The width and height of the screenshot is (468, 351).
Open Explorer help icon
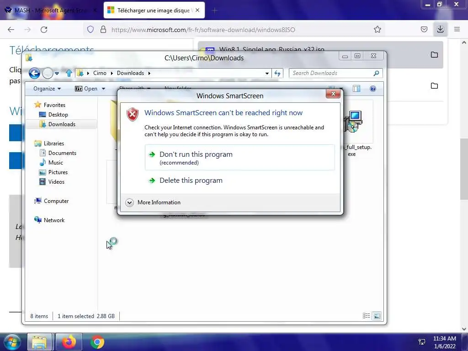pos(373,89)
